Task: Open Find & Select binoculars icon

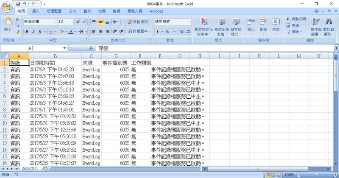Action: coord(328,27)
